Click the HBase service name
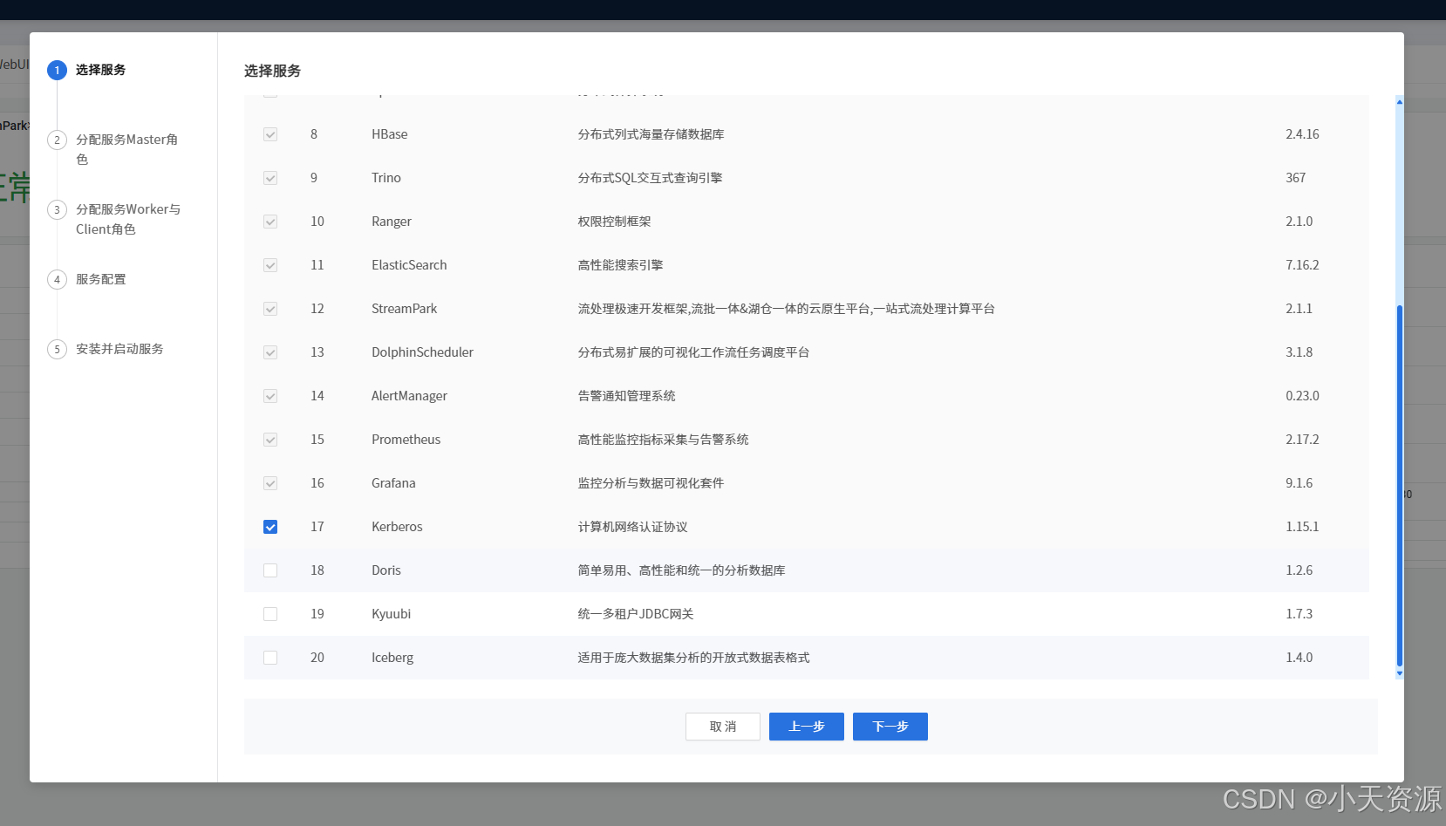This screenshot has width=1446, height=826. 390,134
